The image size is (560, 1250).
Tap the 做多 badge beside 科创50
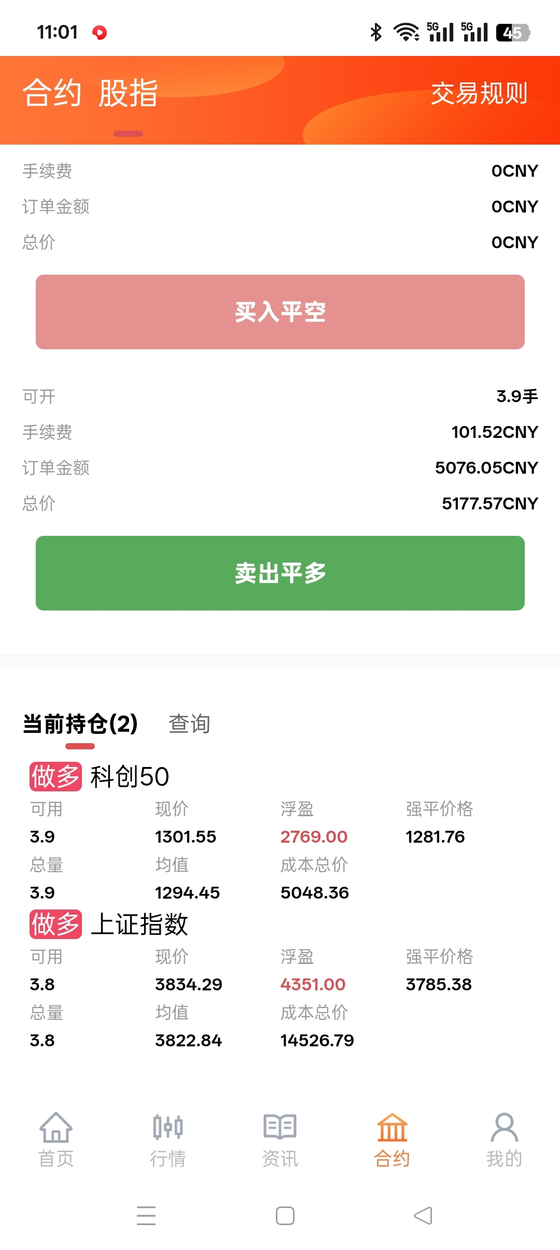[55, 776]
